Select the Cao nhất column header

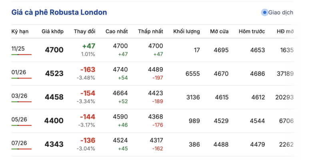point(117,32)
